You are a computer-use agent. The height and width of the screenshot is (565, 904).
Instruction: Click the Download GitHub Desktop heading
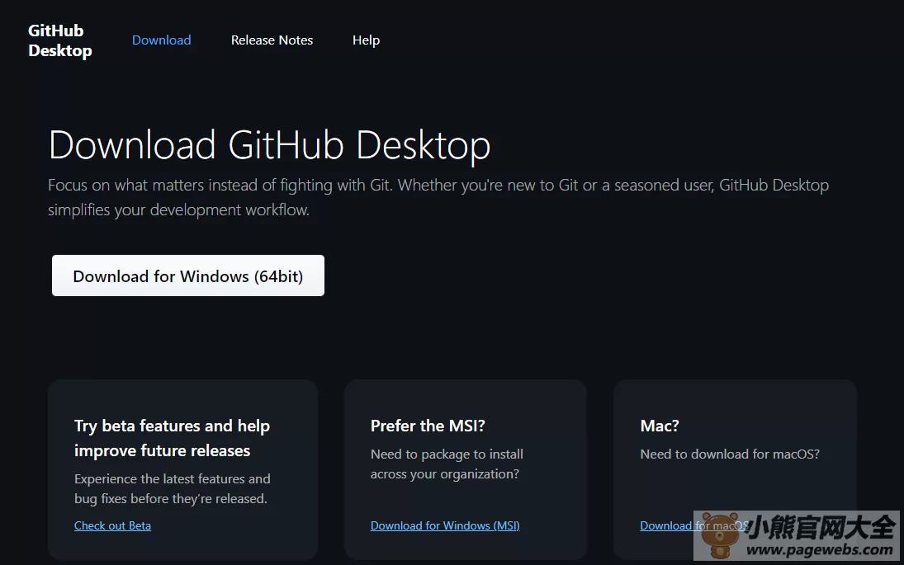[x=269, y=144]
